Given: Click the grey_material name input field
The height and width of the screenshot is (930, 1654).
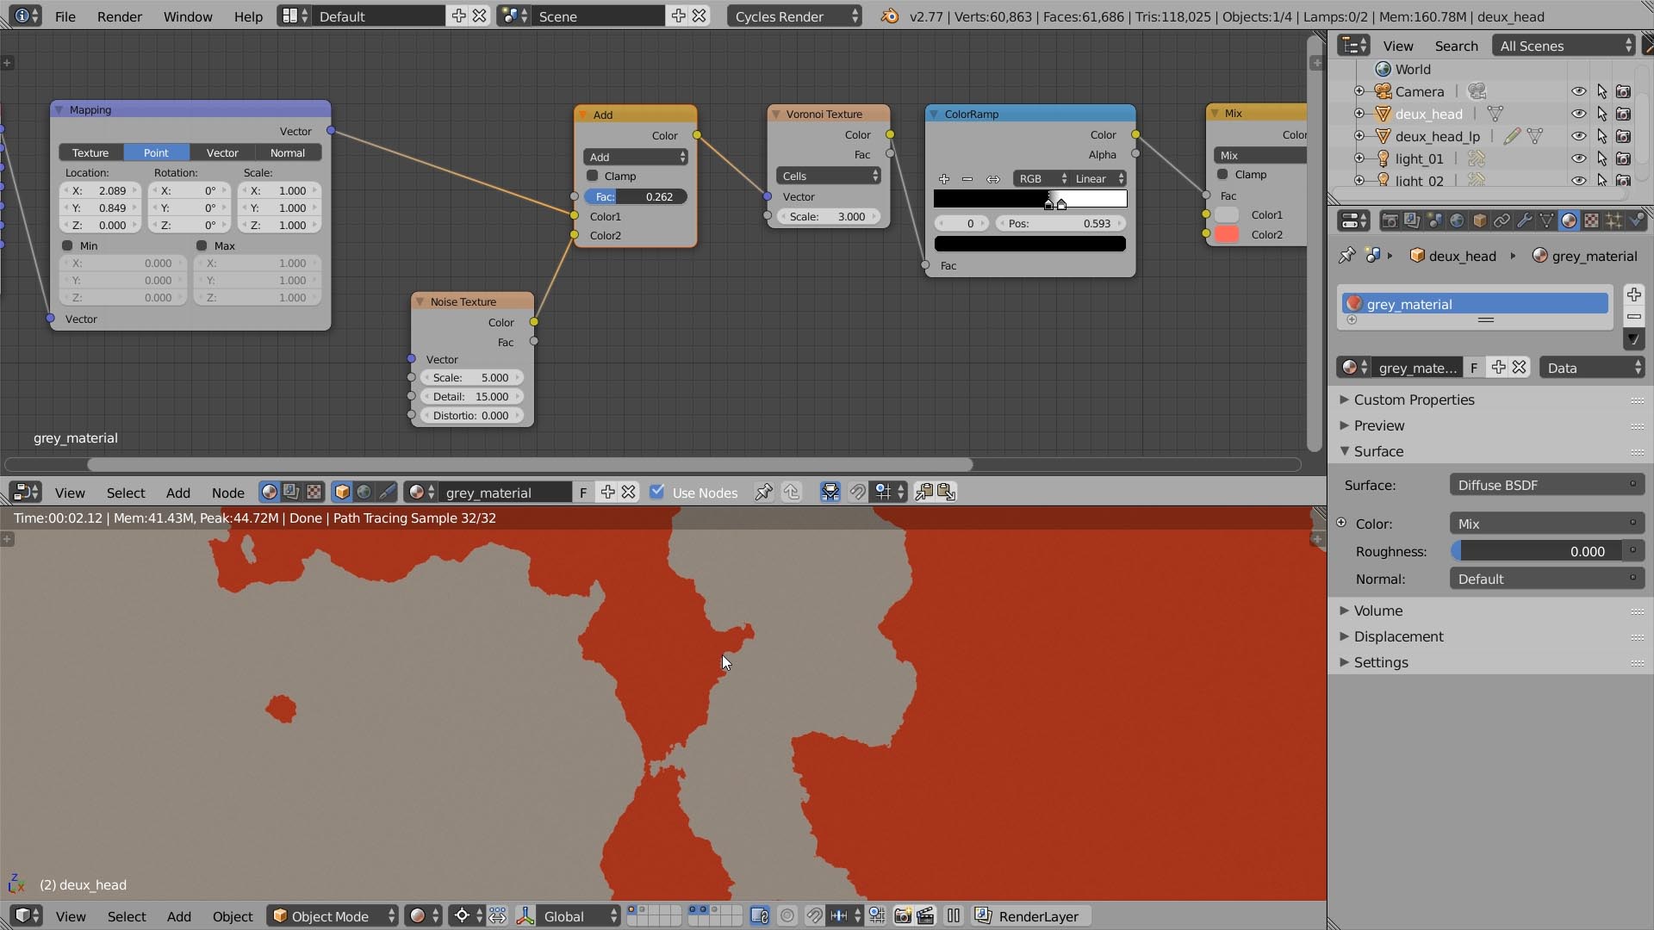Looking at the screenshot, I should coord(1472,303).
